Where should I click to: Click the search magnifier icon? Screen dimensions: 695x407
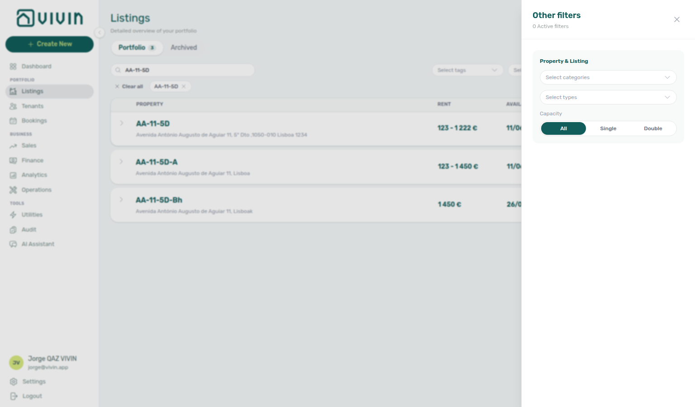(118, 70)
